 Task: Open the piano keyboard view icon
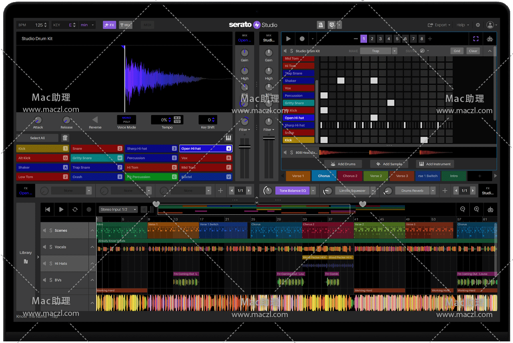pos(228,138)
